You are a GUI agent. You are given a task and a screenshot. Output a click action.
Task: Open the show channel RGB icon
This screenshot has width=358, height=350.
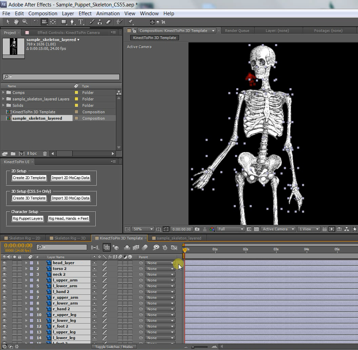point(212,229)
